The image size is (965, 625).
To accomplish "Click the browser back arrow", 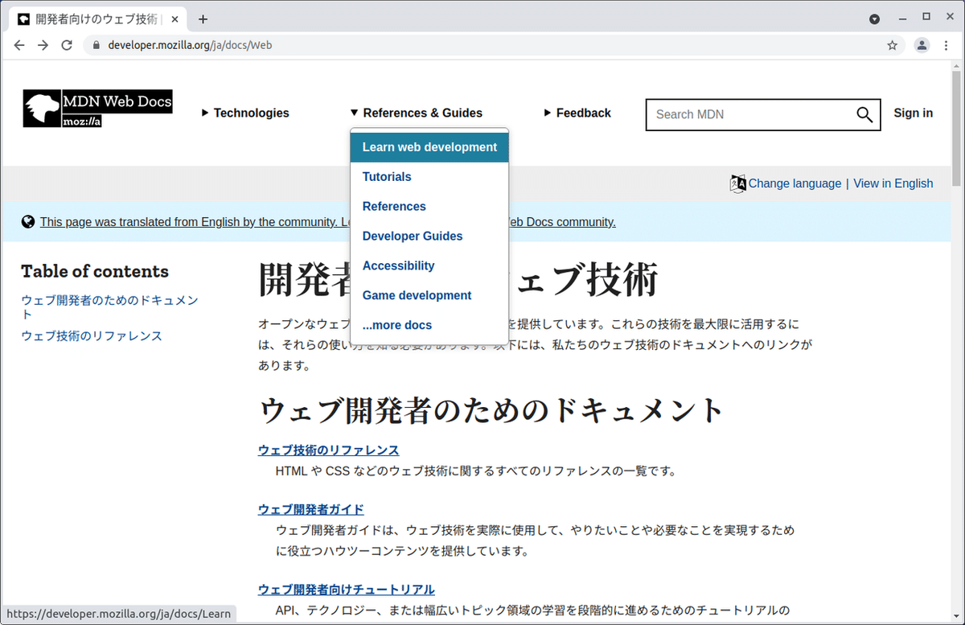I will pyautogui.click(x=18, y=45).
